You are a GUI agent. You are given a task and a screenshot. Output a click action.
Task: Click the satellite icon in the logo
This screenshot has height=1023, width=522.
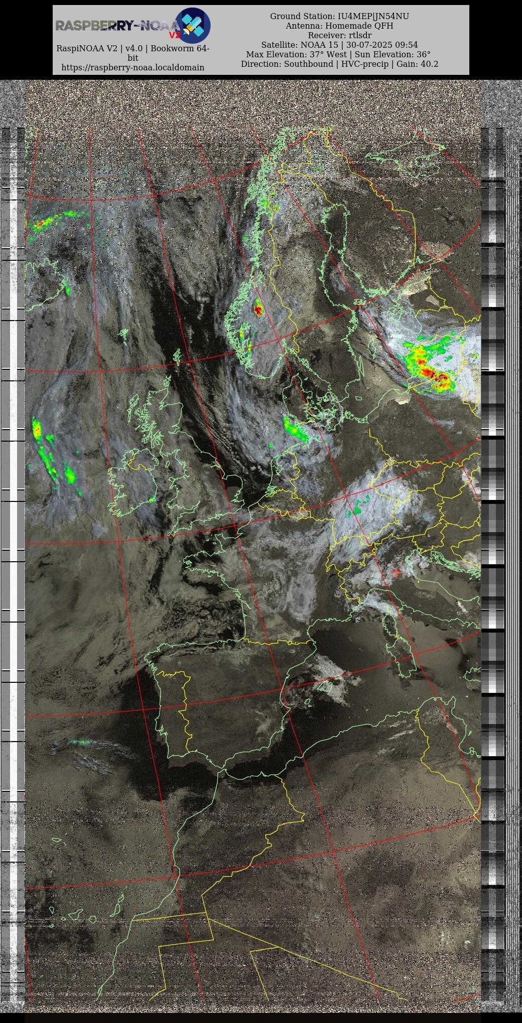(x=193, y=25)
